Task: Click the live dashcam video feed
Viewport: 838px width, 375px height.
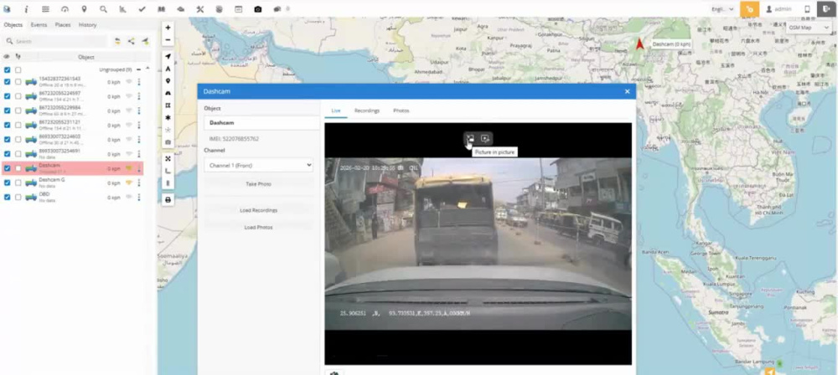Action: pyautogui.click(x=478, y=244)
